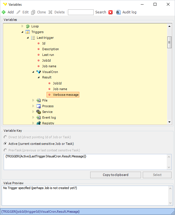Select the Active context radio button
Screen dimensions: 175x215
click(5, 144)
